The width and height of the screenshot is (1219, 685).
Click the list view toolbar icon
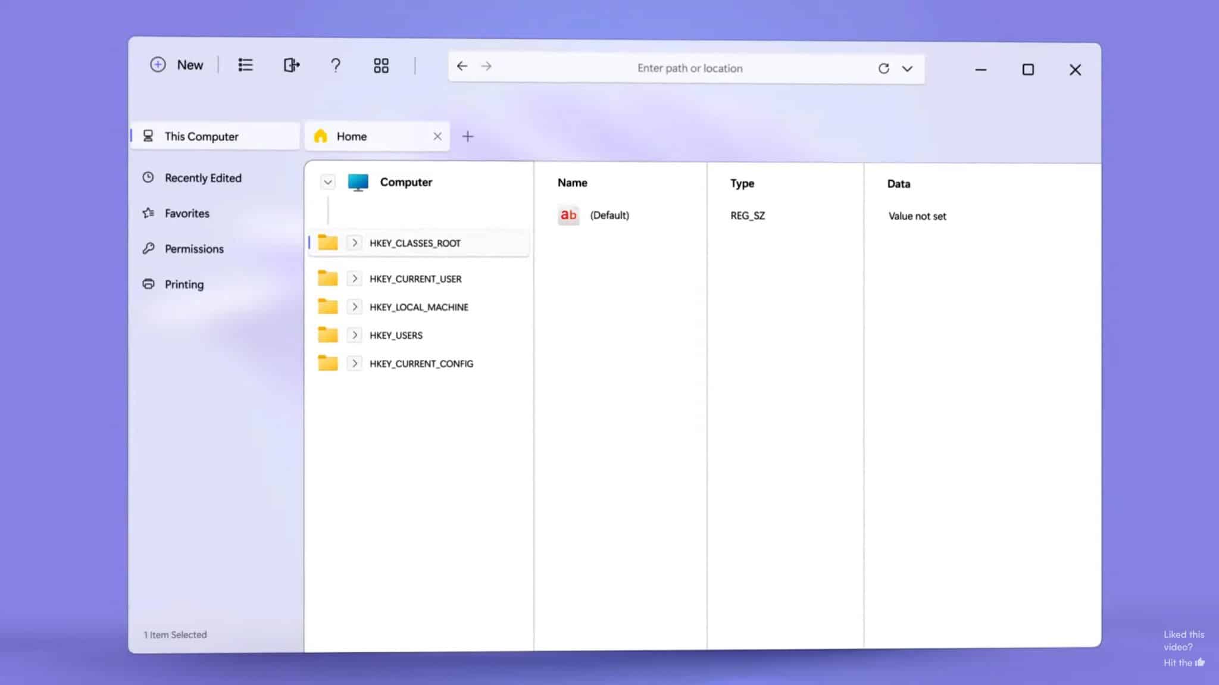click(x=245, y=65)
